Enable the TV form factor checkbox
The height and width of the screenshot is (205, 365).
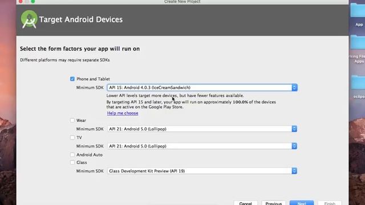pyautogui.click(x=72, y=137)
